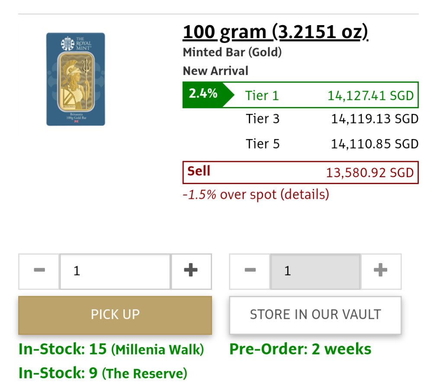Click the green 2.4% premium badge
Image resolution: width=437 pixels, height=390 pixels.
click(x=203, y=94)
